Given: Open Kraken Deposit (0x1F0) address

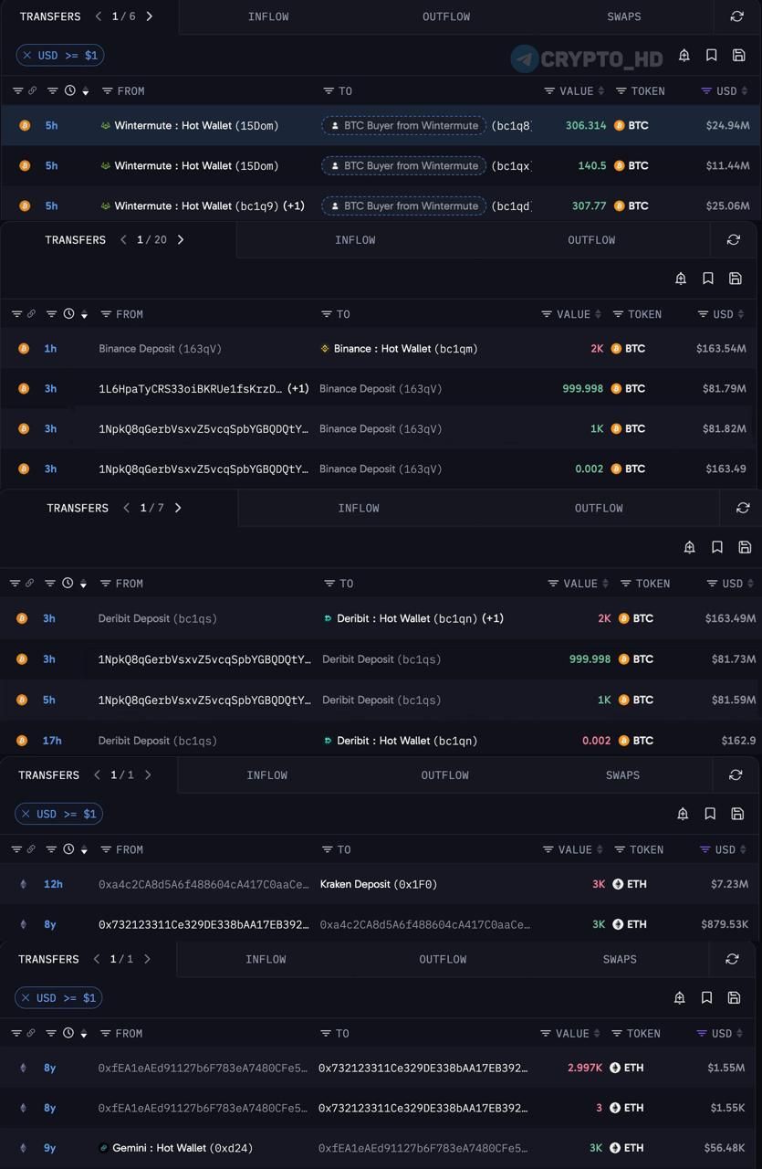Looking at the screenshot, I should tap(379, 884).
